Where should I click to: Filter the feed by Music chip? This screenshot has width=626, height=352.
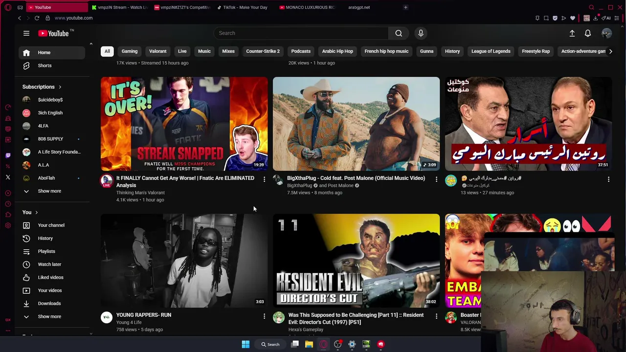[204, 51]
